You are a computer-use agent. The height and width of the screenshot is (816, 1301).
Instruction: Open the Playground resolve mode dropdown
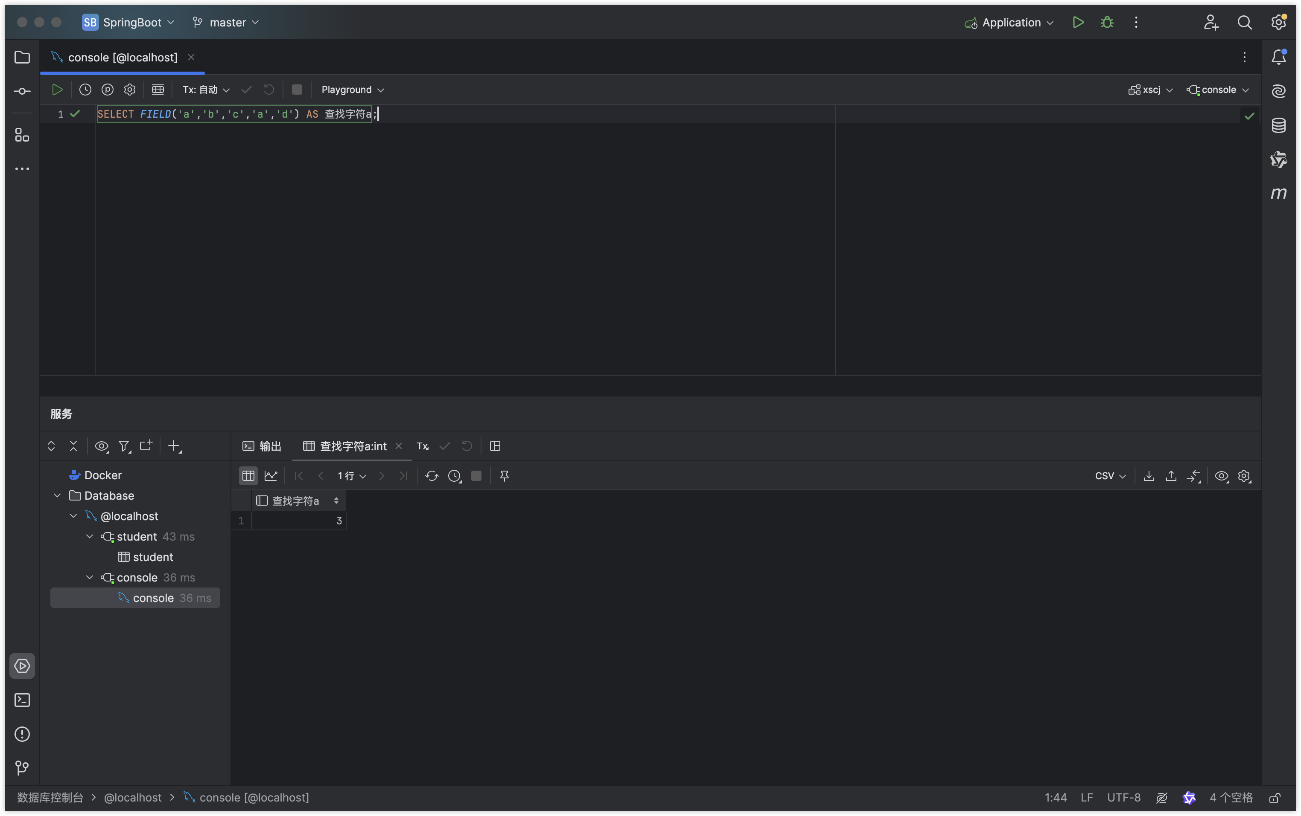[352, 90]
